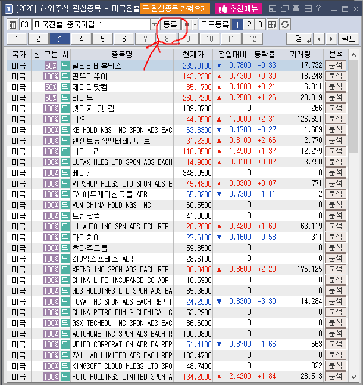Viewport: 363px width, 385px height.
Task: Open the 필드 settings button
Action: click(x=348, y=39)
